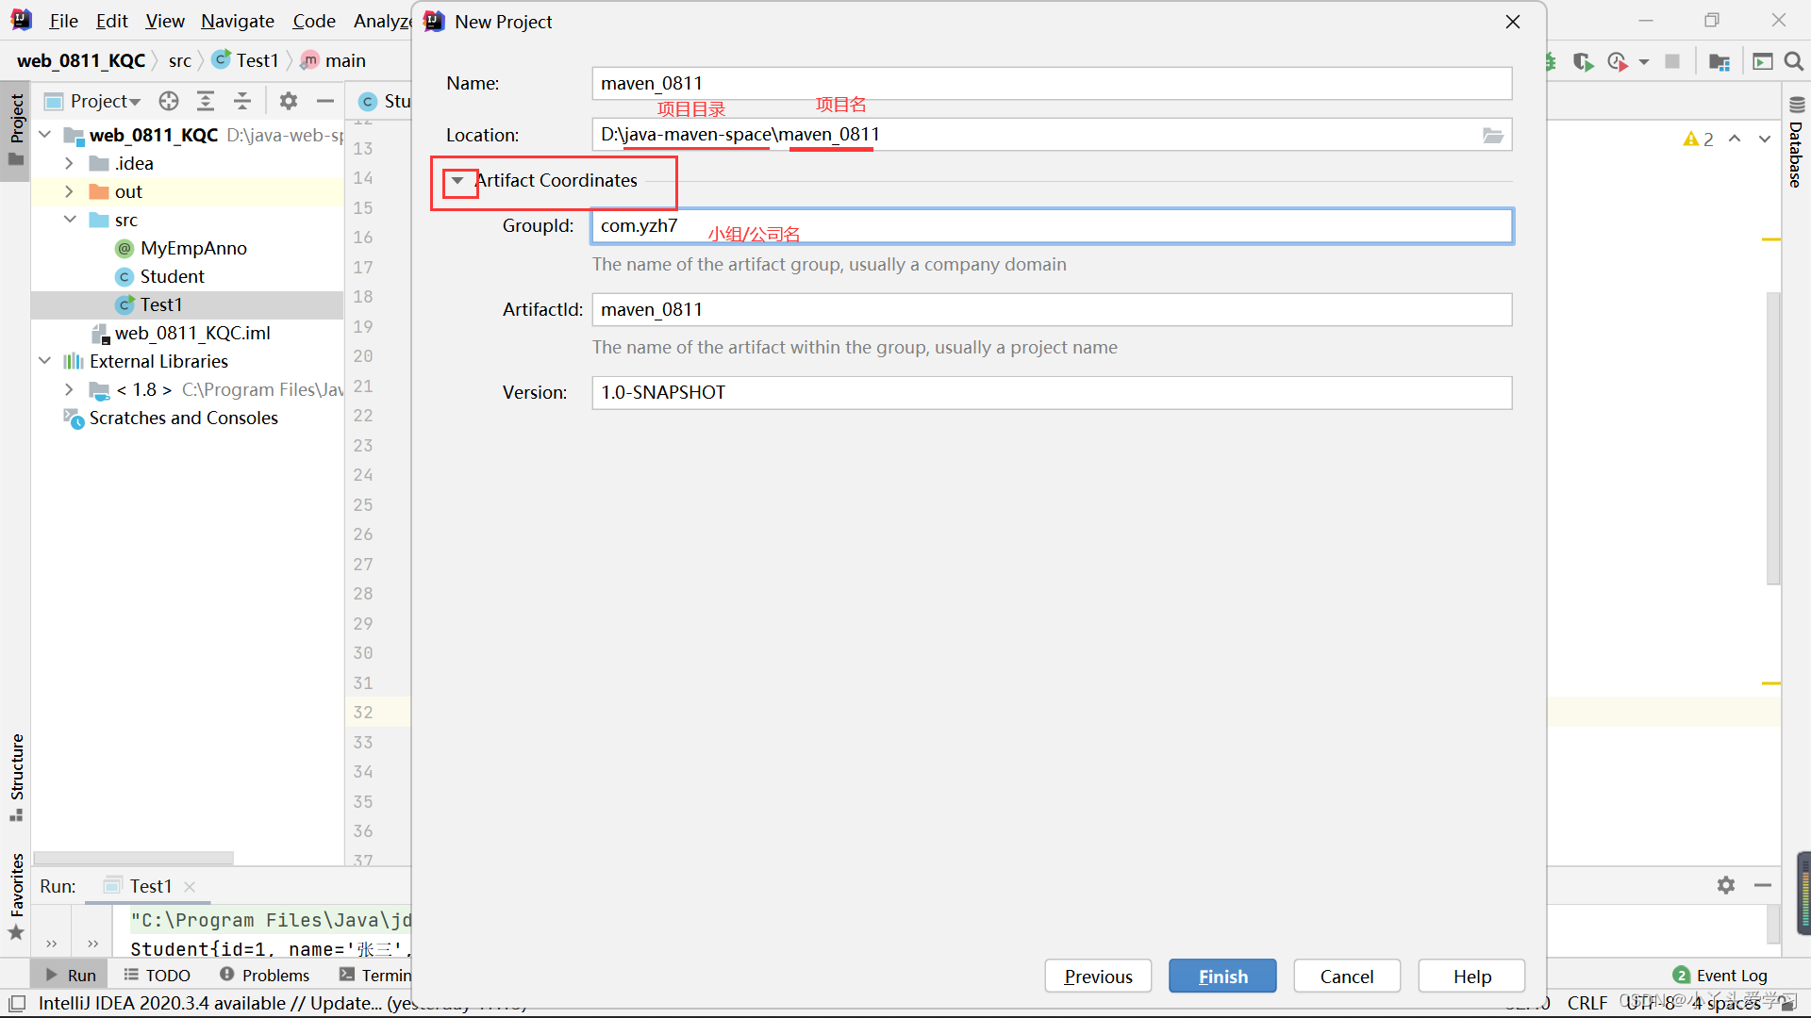Open the Database tool window
The width and height of the screenshot is (1811, 1018).
[1796, 141]
